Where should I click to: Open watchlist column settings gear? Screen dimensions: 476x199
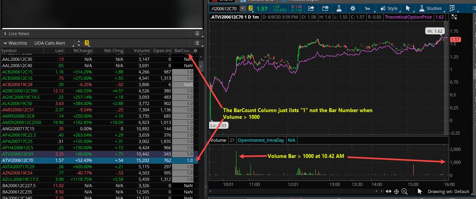(195, 51)
